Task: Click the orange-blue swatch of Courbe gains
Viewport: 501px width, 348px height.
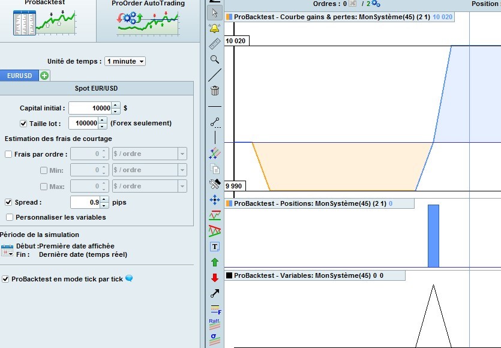Action: click(229, 17)
